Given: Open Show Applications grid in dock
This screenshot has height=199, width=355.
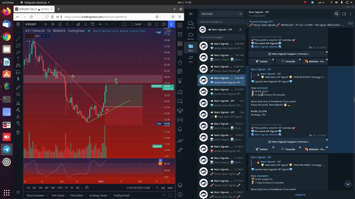Looking at the screenshot, I should (x=7, y=193).
